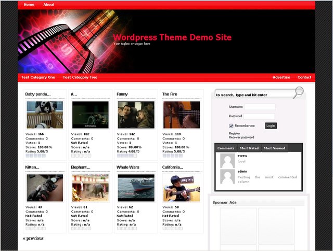The width and height of the screenshot is (333, 251).
Task: Click the magnifying glass search icon
Action: tap(299, 92)
